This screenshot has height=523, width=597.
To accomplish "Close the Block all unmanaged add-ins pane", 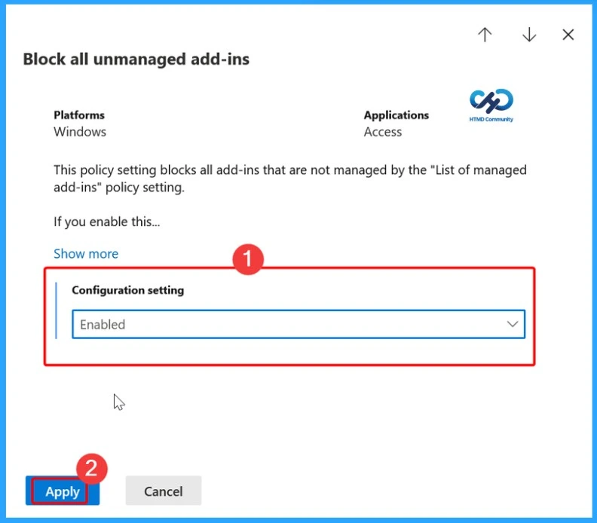I will click(568, 35).
